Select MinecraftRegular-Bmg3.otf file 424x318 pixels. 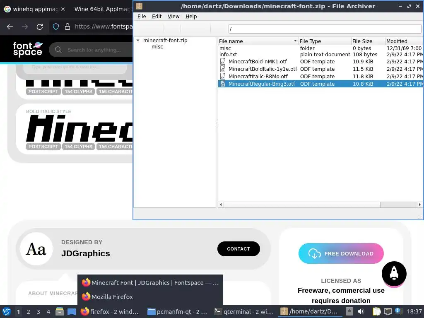click(320, 84)
